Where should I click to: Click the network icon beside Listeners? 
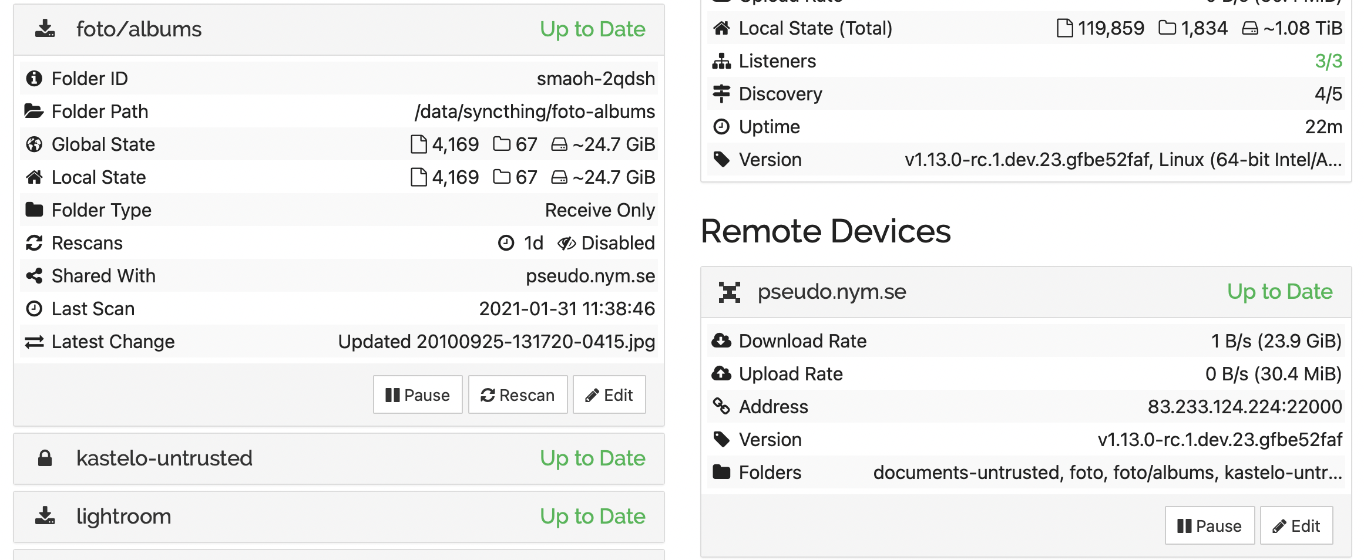pos(721,60)
